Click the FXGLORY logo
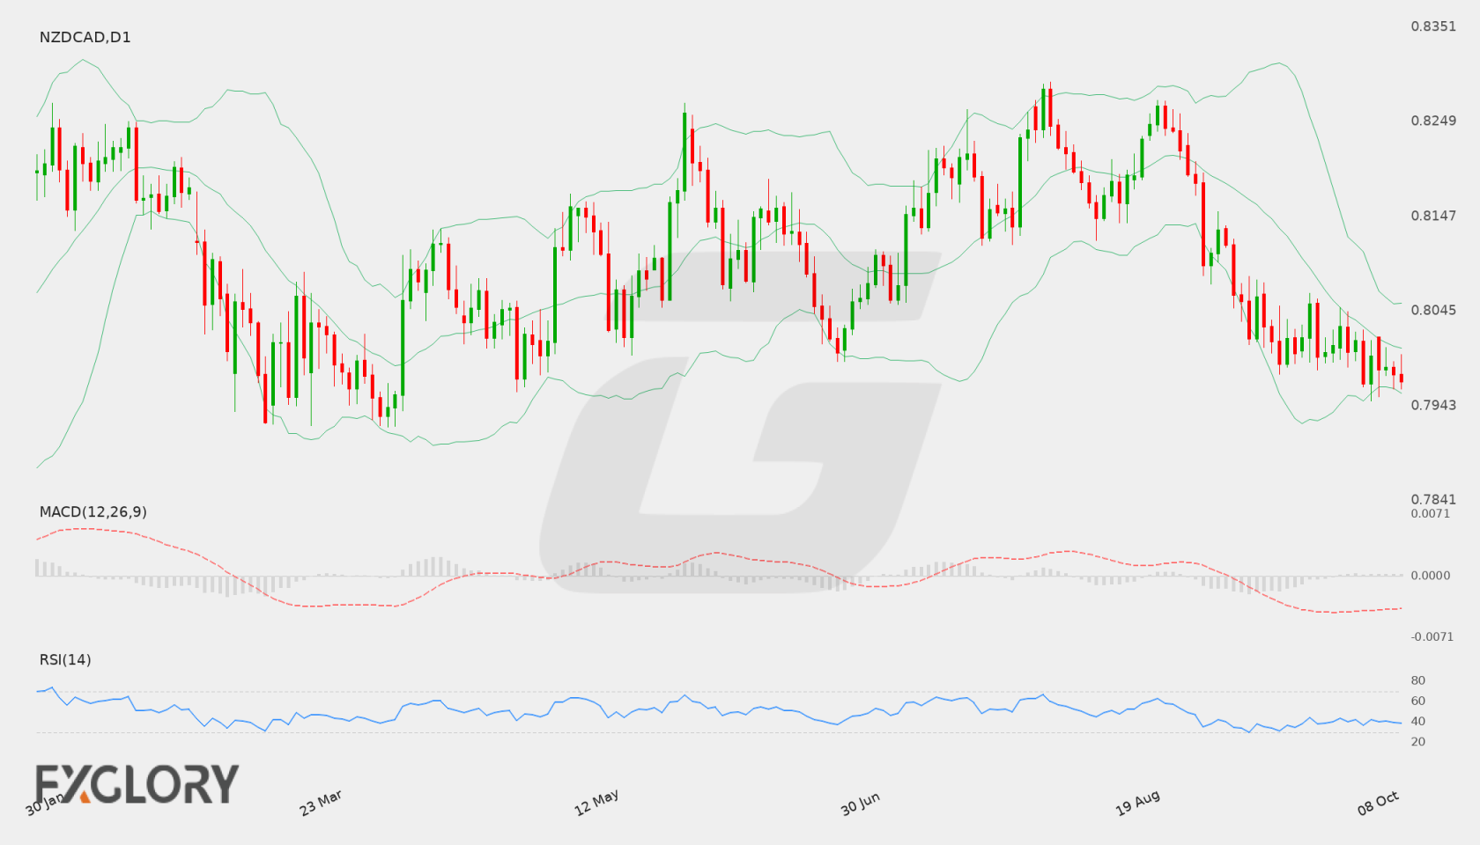Image resolution: width=1480 pixels, height=845 pixels. tap(137, 784)
